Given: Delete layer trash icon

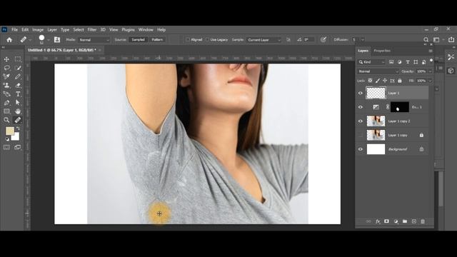Looking at the screenshot, I should [x=423, y=221].
